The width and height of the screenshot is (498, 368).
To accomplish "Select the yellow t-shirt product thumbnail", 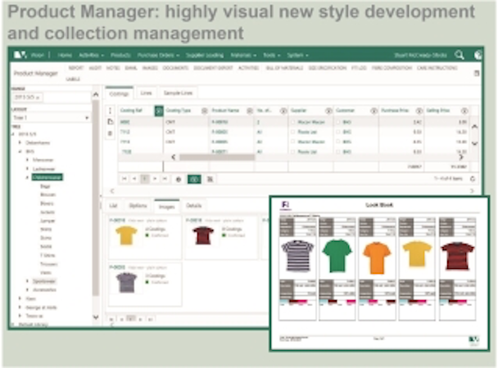I will pos(126,236).
